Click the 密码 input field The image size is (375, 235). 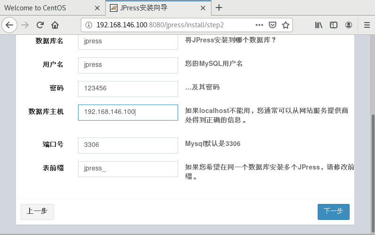(128, 89)
